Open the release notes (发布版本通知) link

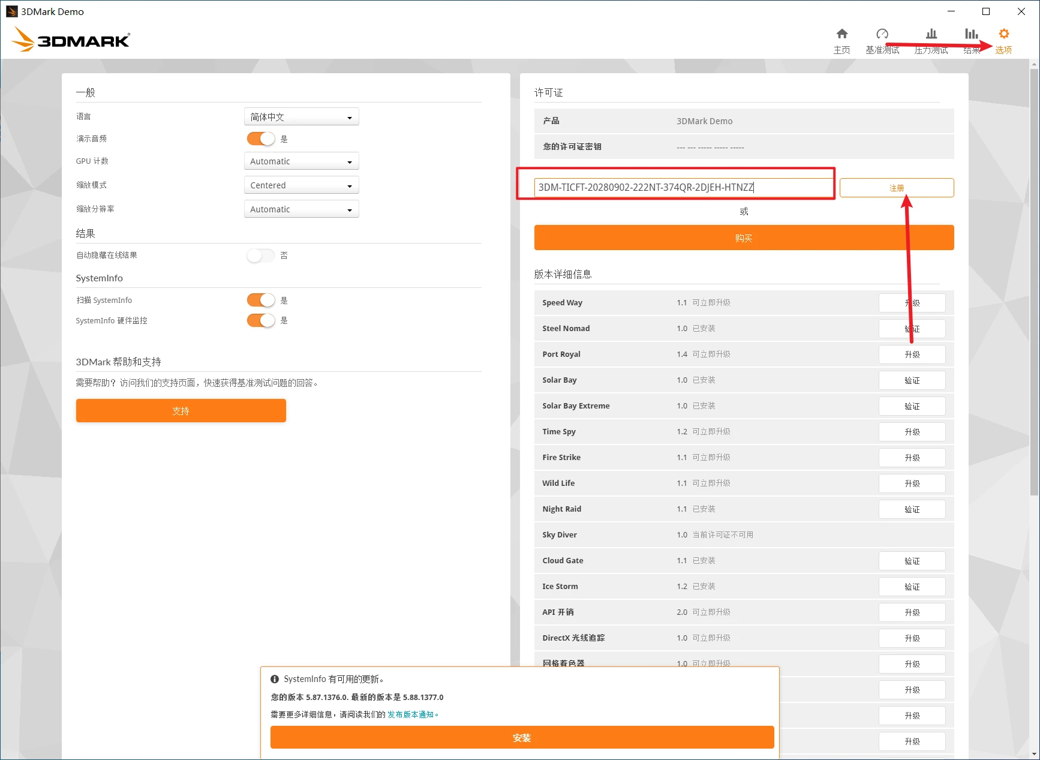[411, 714]
